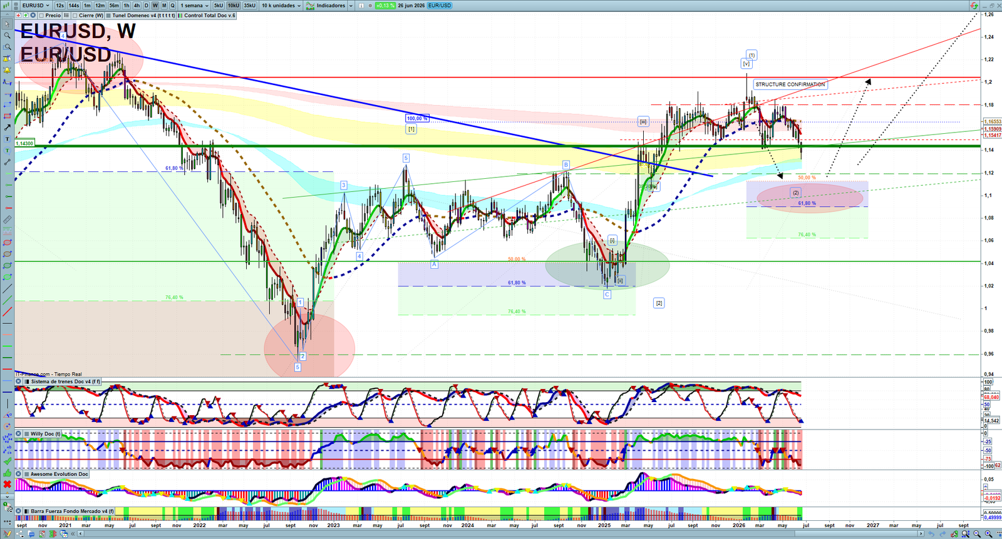Select the abc wave labeling tool
The height and width of the screenshot is (539, 1002).
tap(7, 450)
